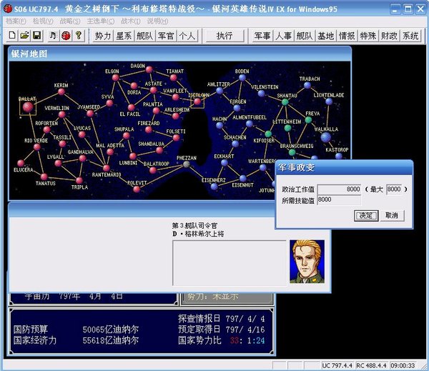Click the red globe toolbar icon
The image size is (429, 371).
66,36
